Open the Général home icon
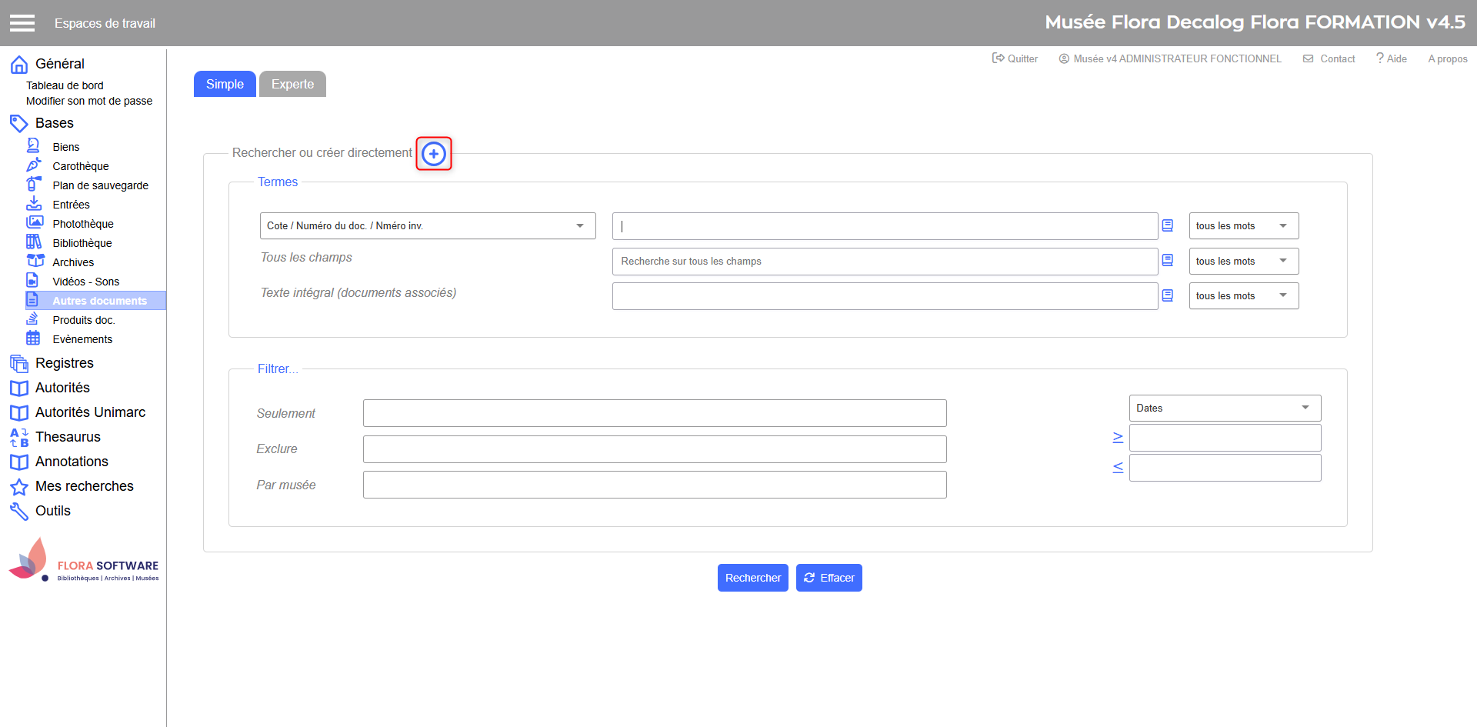 [19, 65]
